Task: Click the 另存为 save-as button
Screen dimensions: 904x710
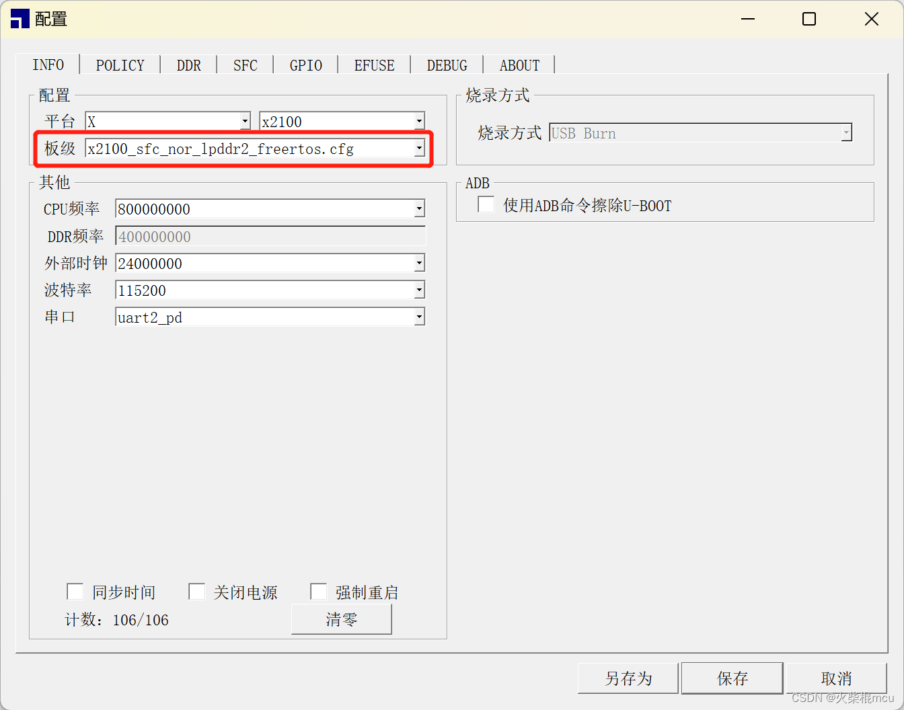Action: pos(628,678)
